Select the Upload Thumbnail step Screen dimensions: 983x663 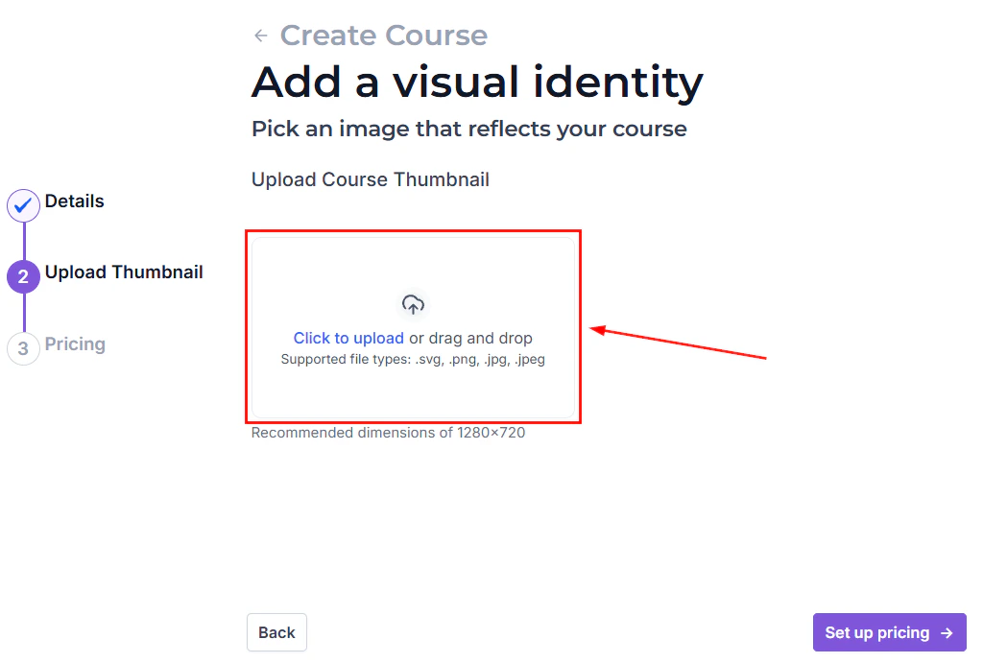(x=124, y=272)
